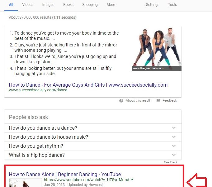Viewport: 212px width, 187px height.
Task: Expand 'How do you dance to house music?'
Action: pos(93,137)
